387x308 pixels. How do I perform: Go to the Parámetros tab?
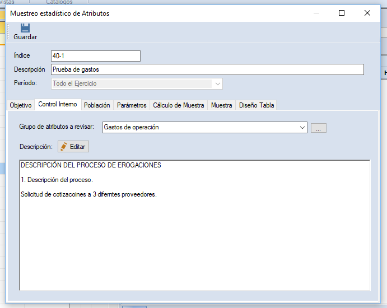[x=132, y=105]
